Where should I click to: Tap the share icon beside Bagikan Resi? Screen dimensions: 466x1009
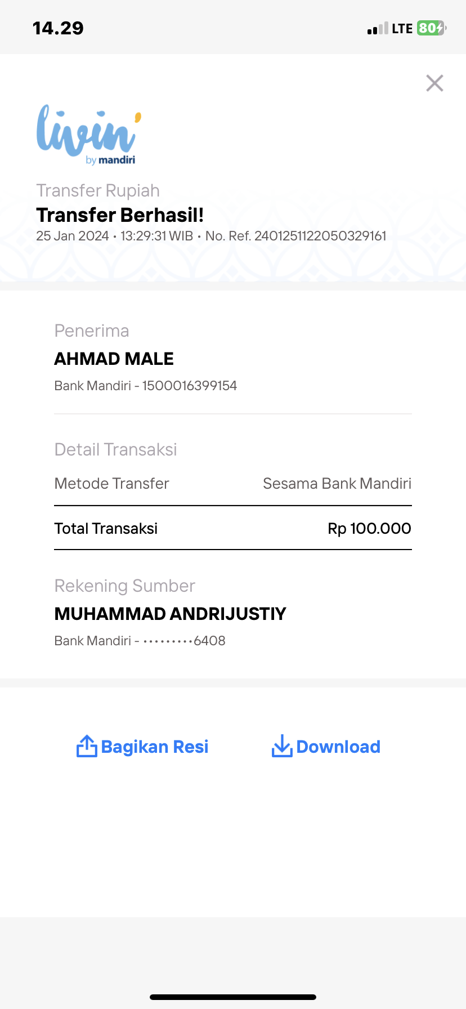87,746
